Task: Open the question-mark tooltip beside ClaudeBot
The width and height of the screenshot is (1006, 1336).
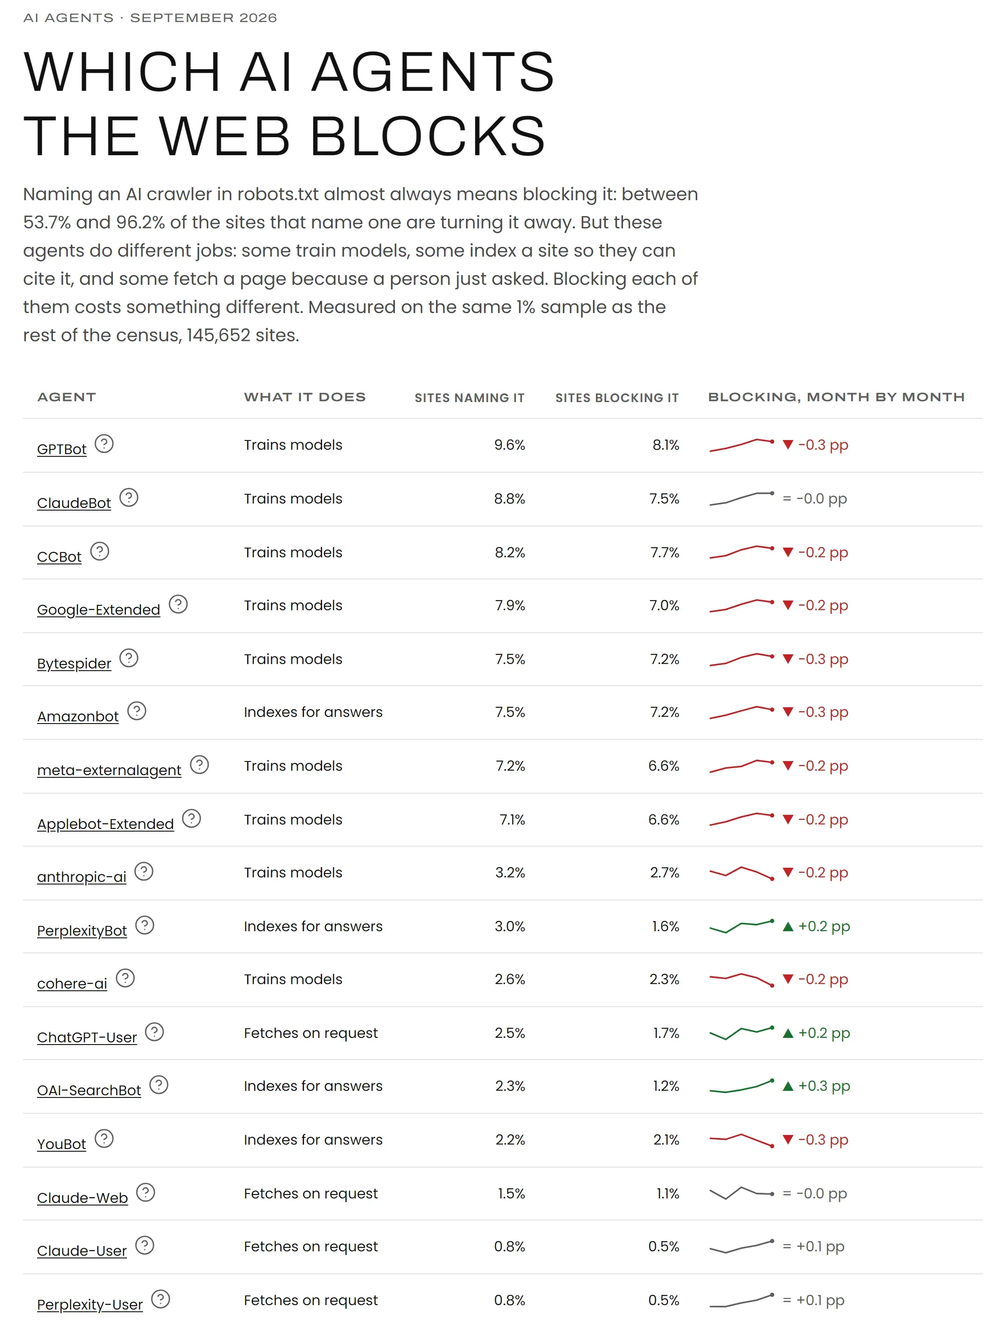Action: point(129,498)
